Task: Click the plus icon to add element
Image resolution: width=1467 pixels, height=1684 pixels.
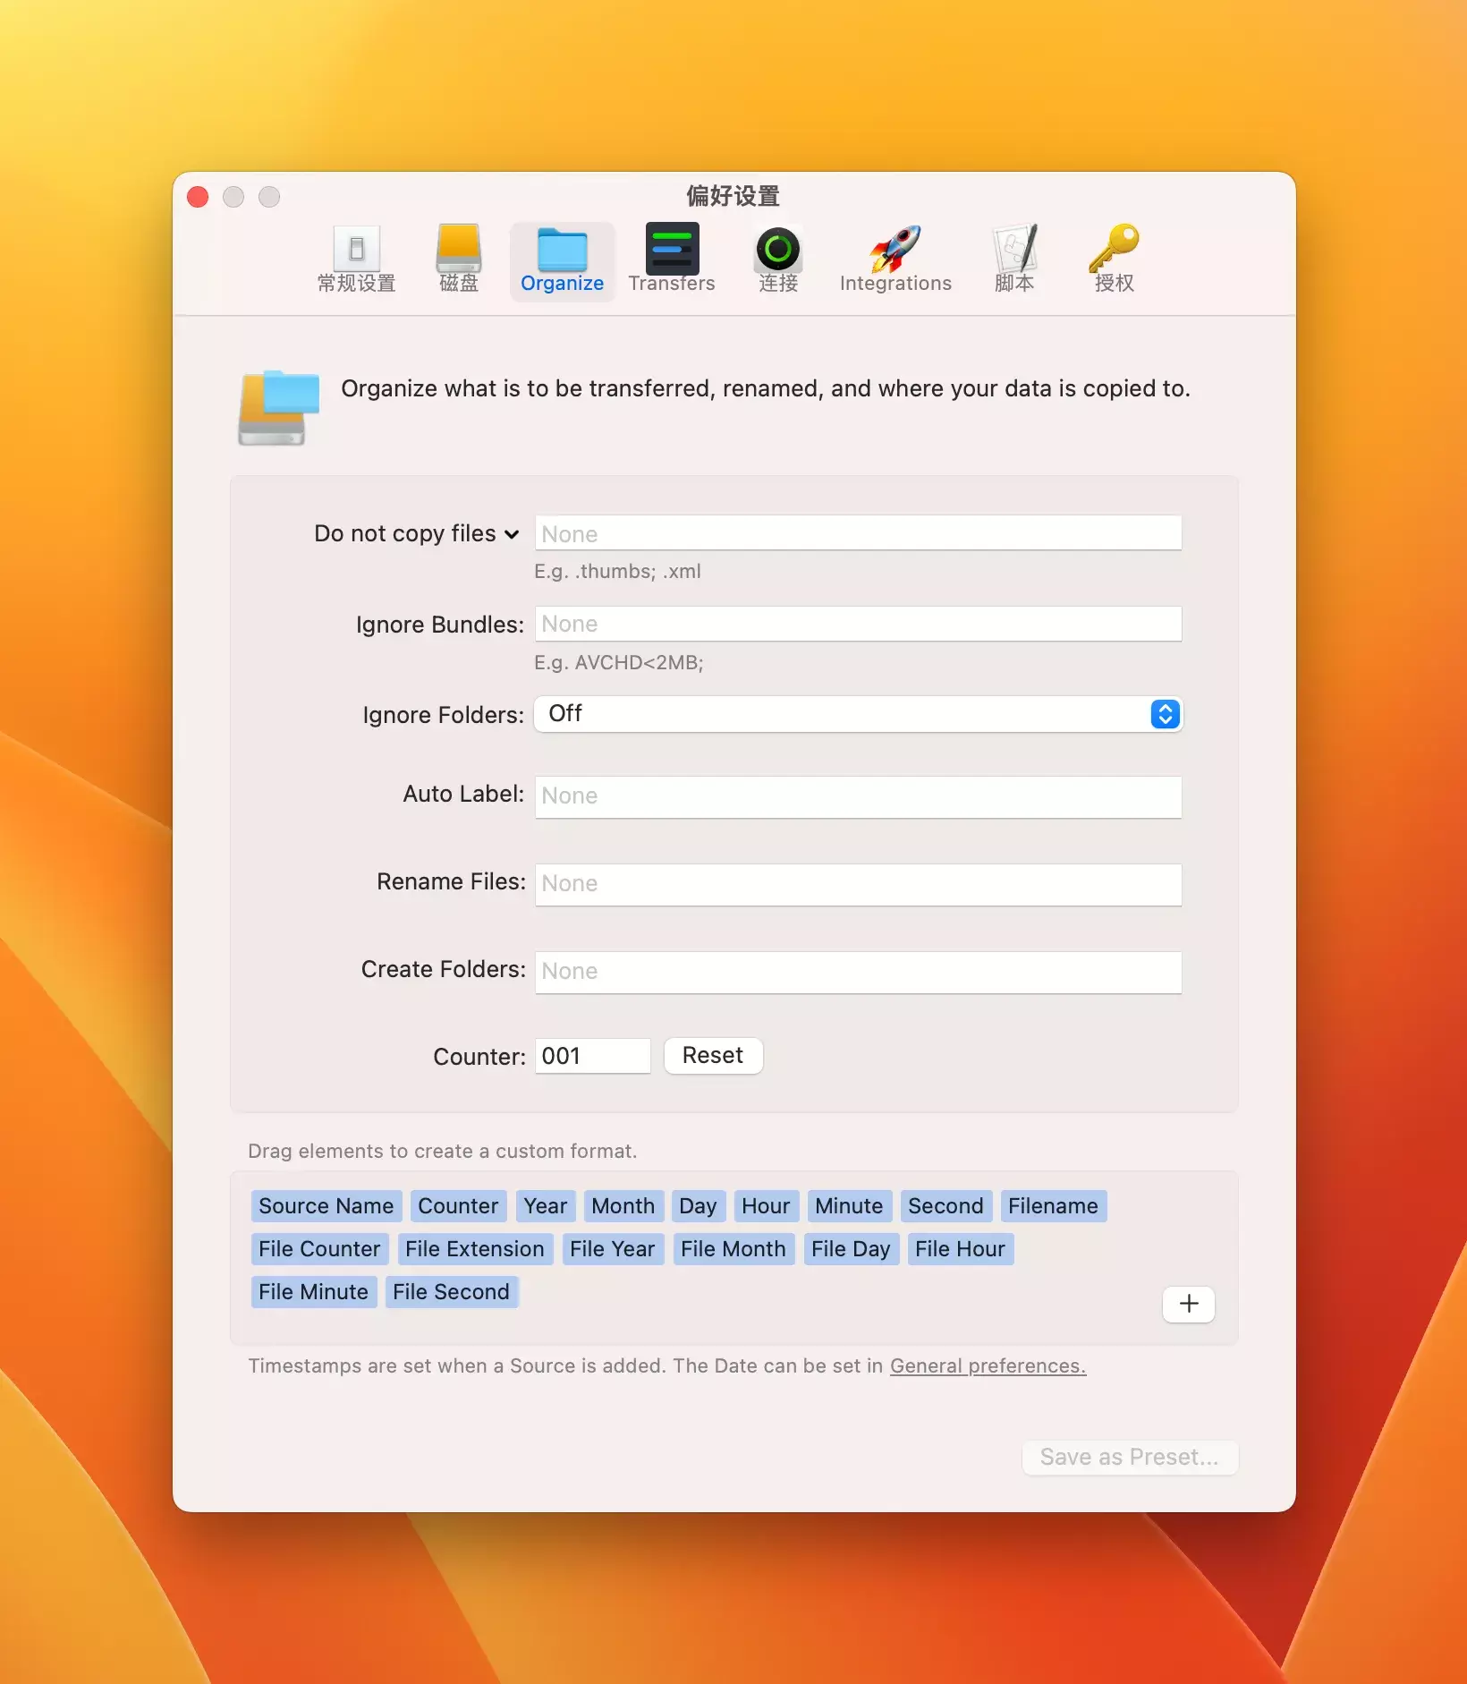Action: tap(1188, 1304)
